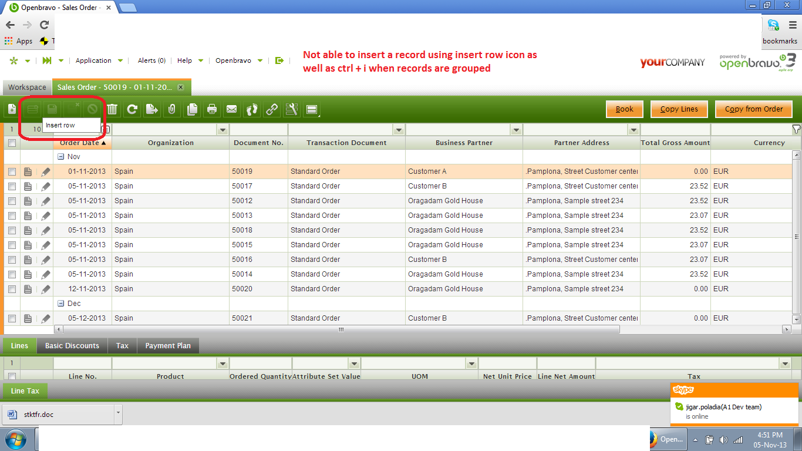The image size is (802, 451).
Task: Click pencil edit icon for order 50017
Action: (x=46, y=186)
